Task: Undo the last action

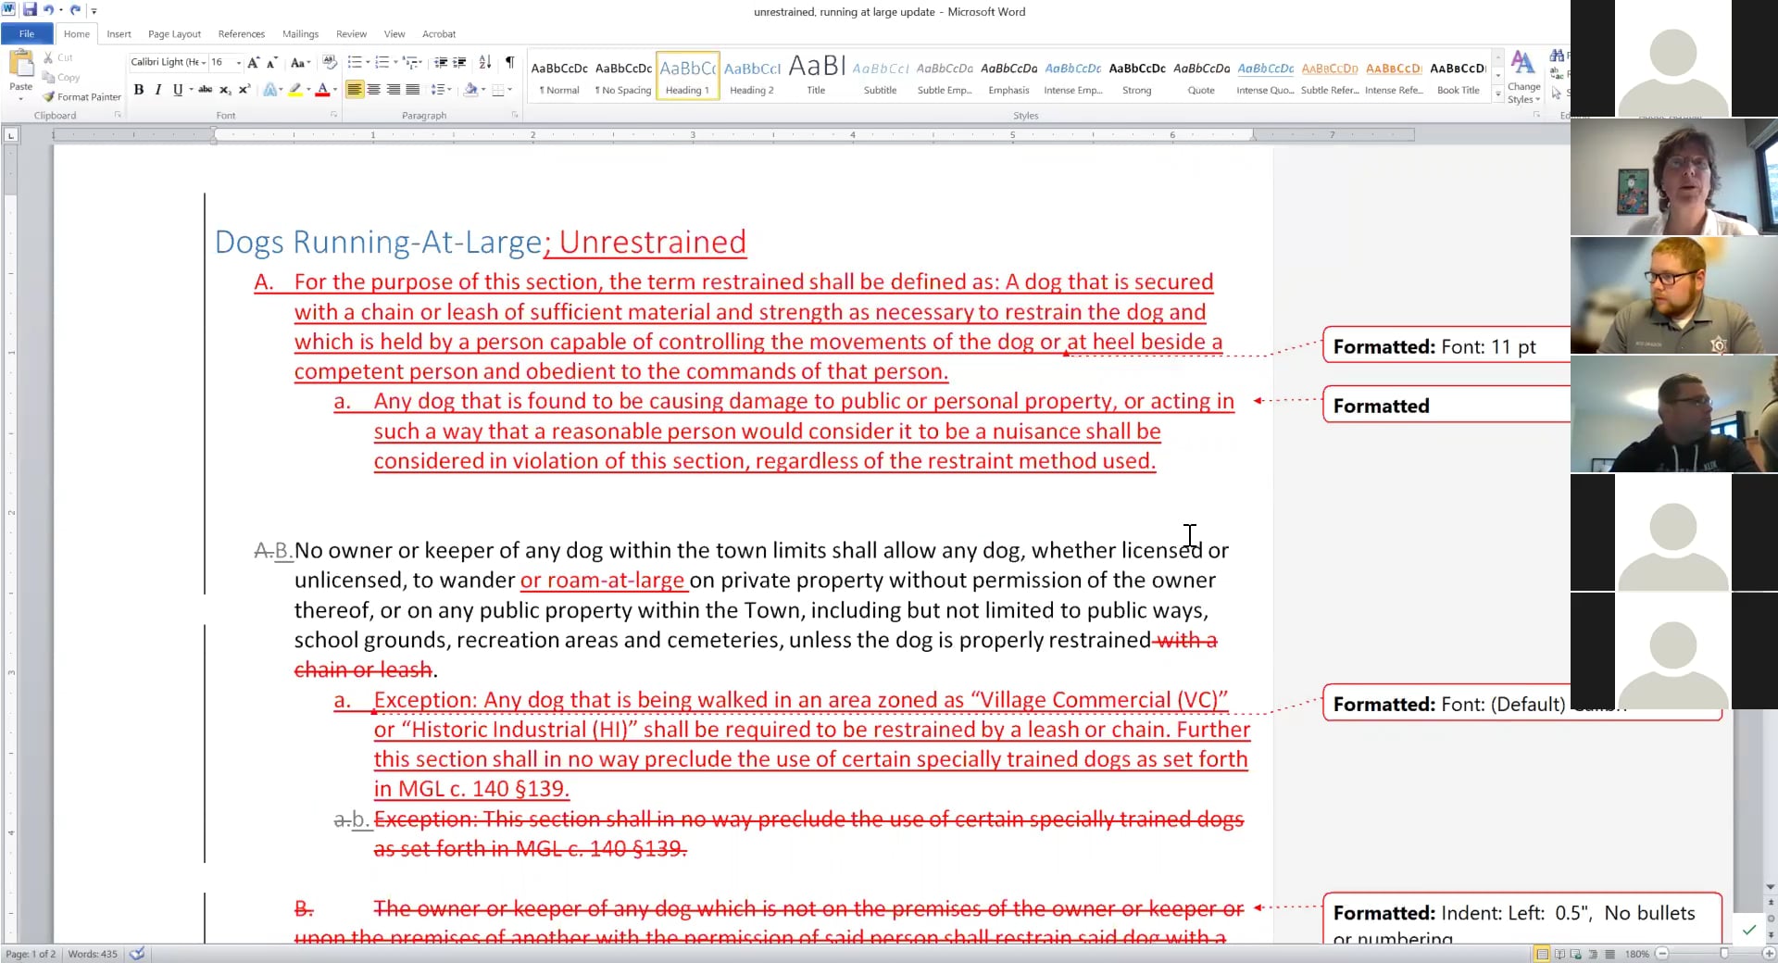Action: point(48,10)
